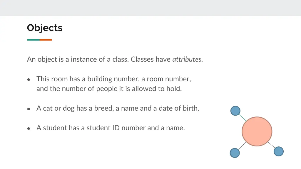Screen dimensions: 301x169
Task: Click the bullet dot before "A student"
Action: (x=29, y=129)
